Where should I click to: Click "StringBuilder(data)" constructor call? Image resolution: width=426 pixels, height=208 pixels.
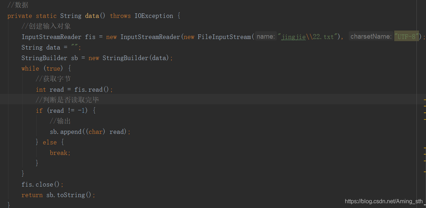[x=136, y=58]
